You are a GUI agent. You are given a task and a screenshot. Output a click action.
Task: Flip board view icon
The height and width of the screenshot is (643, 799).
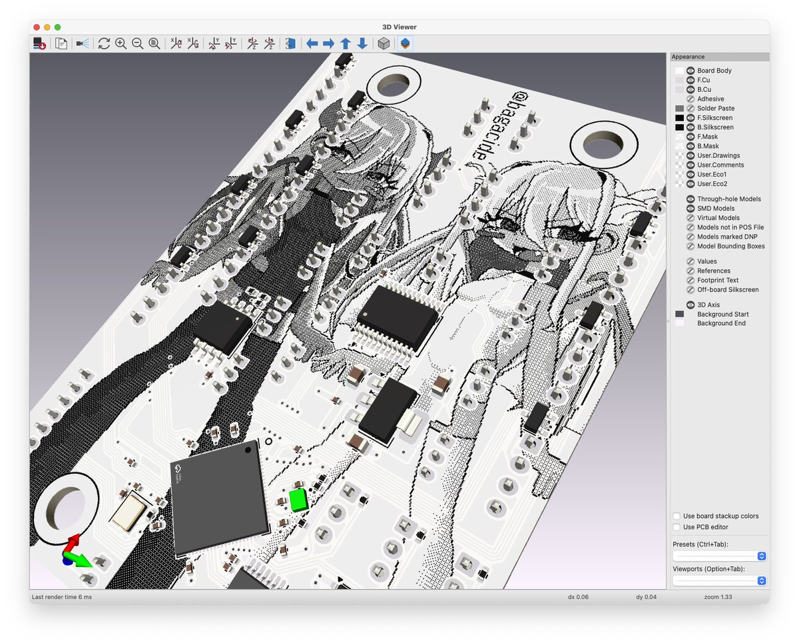point(290,43)
